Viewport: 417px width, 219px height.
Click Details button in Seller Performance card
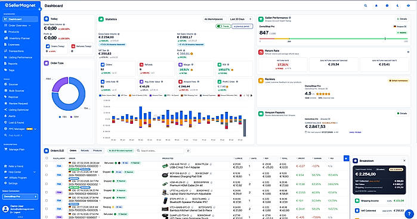click(x=402, y=19)
